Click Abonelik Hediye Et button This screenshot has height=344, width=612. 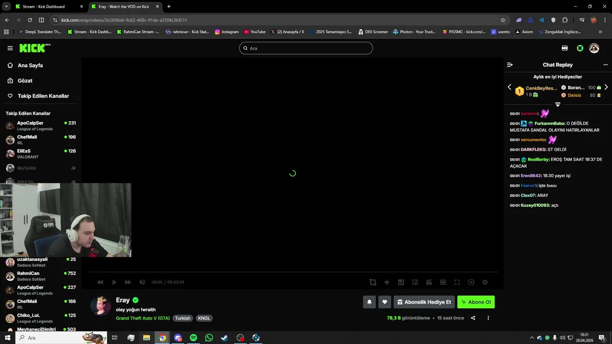[x=424, y=302]
